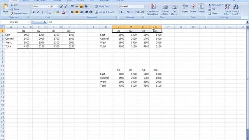Select cell B5 with value 4300
The image size is (249, 140).
23,46
